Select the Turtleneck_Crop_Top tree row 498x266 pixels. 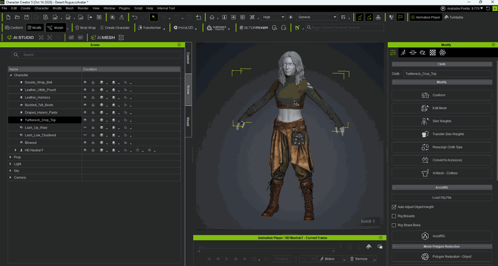click(x=45, y=120)
